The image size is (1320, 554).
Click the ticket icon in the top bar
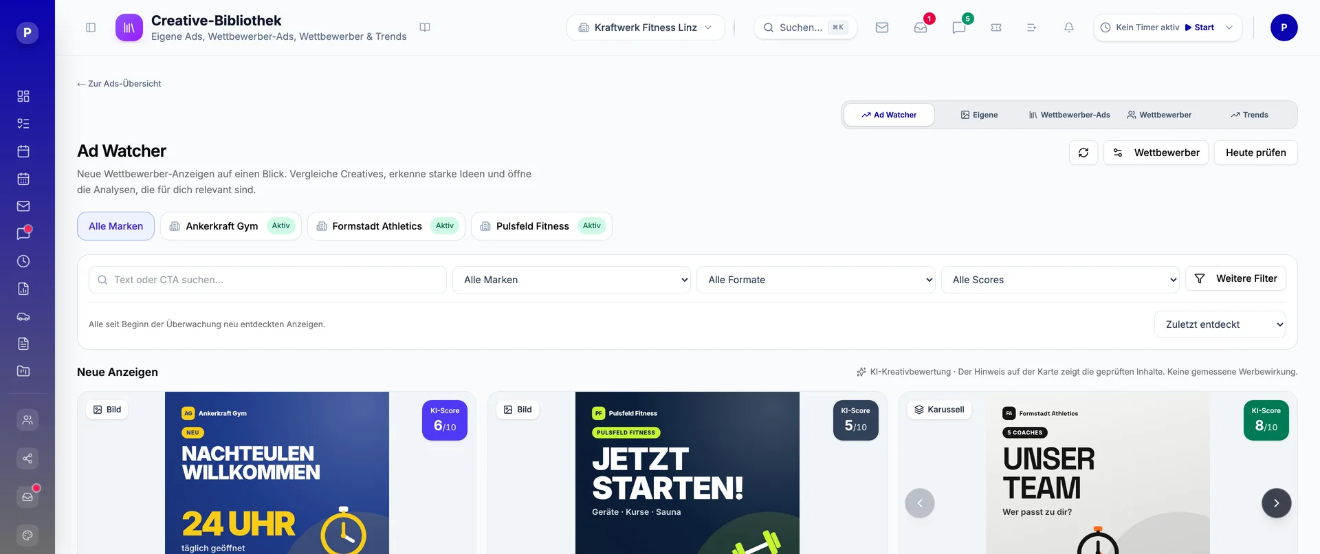click(x=996, y=27)
